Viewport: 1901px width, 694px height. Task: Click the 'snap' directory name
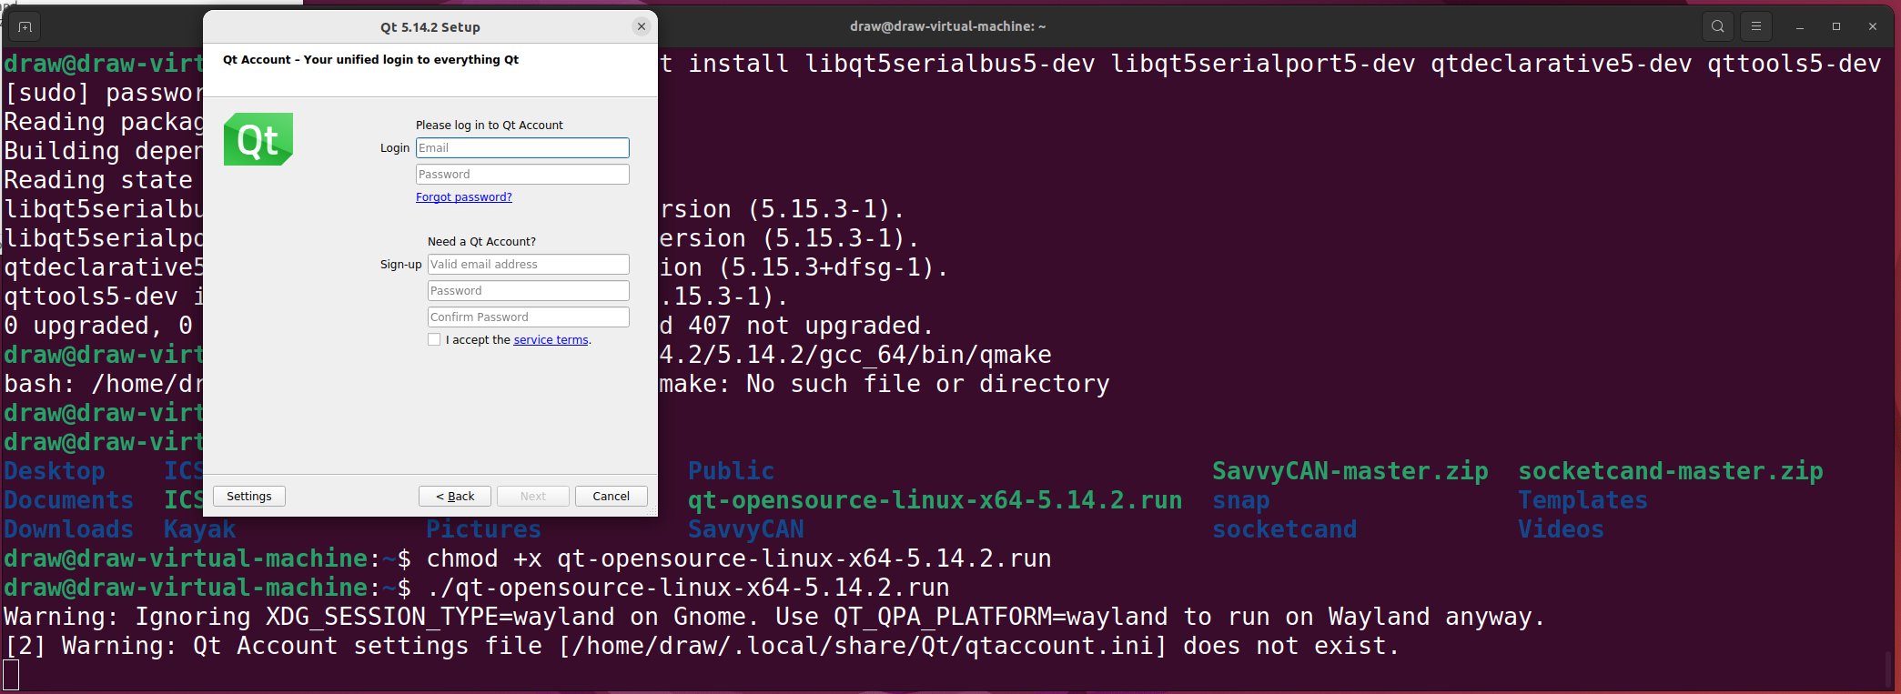1241,500
